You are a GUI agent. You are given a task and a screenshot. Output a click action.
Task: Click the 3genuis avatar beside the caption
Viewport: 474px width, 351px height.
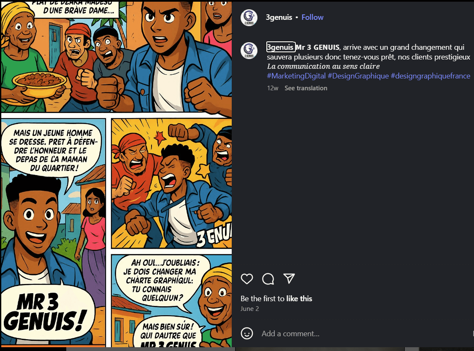249,50
